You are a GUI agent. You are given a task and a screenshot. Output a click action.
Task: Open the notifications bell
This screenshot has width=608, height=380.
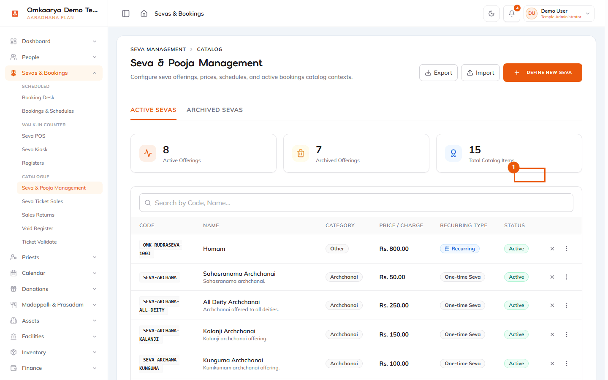512,14
